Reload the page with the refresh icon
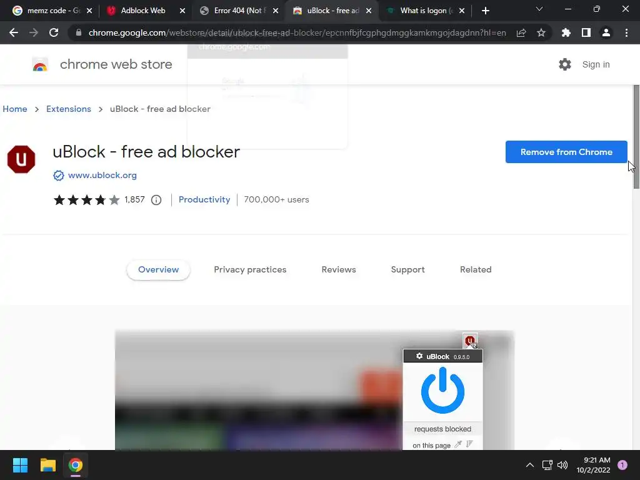The width and height of the screenshot is (640, 480). (x=54, y=32)
